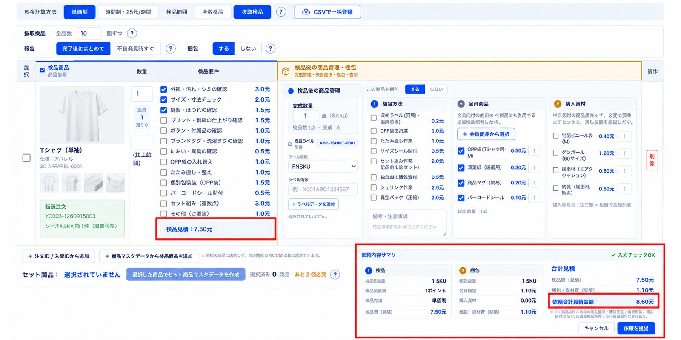Click the red 削除 delete icon

pos(652,160)
